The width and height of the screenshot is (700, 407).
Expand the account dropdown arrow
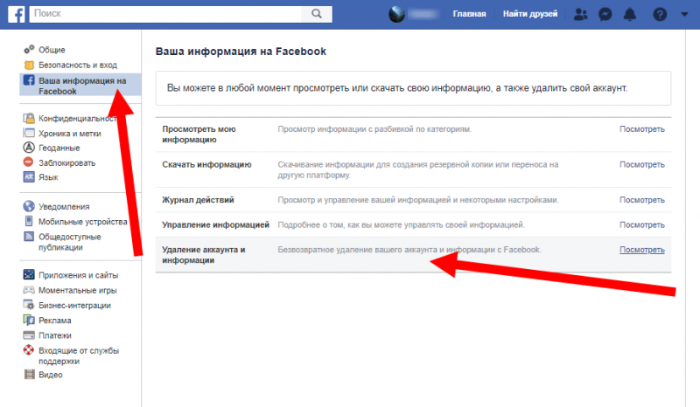pyautogui.click(x=684, y=14)
